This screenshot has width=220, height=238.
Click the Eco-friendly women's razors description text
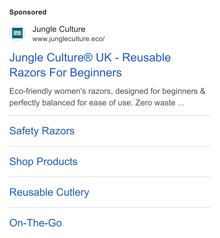(107, 97)
